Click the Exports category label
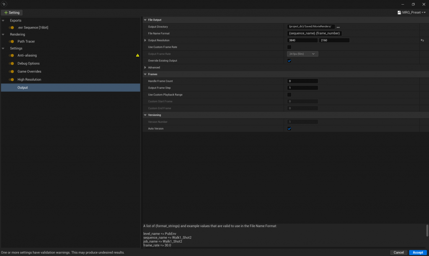Screen dimensions: 429x256 coord(16,21)
